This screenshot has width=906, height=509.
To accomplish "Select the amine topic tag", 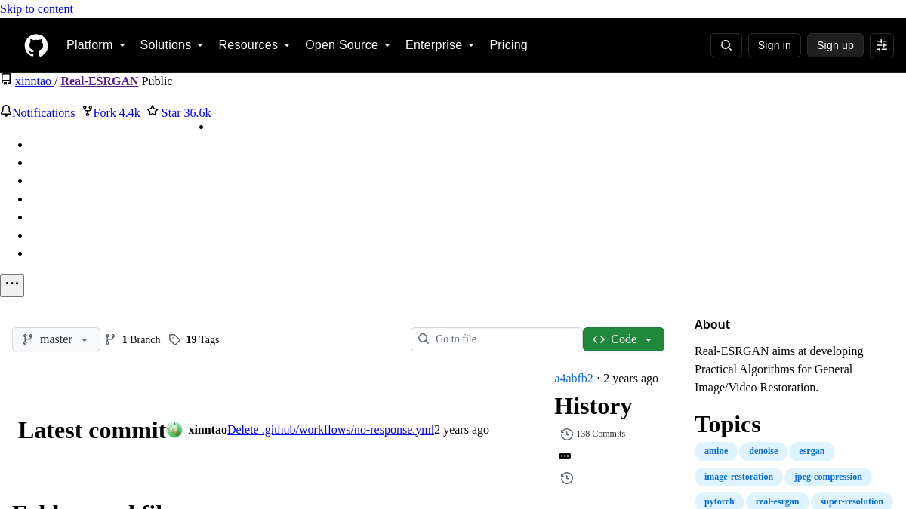I will pos(716,452).
